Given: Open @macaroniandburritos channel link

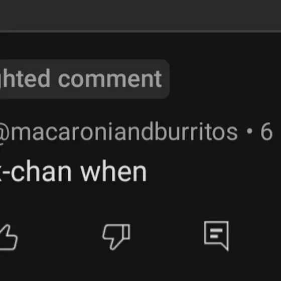Looking at the screenshot, I should 118,131.
